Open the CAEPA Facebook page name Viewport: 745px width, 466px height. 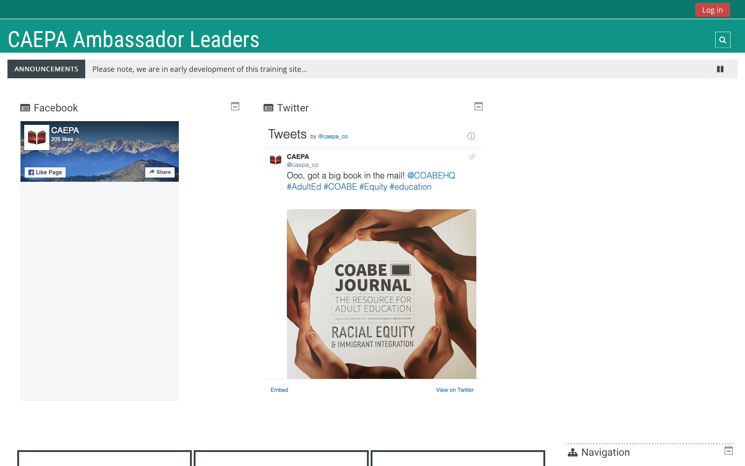point(65,130)
